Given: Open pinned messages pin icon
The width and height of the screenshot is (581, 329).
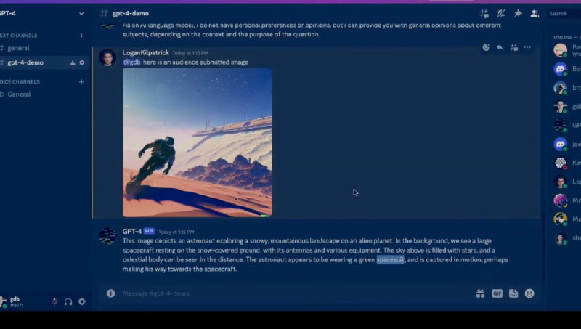Looking at the screenshot, I should pyautogui.click(x=518, y=14).
